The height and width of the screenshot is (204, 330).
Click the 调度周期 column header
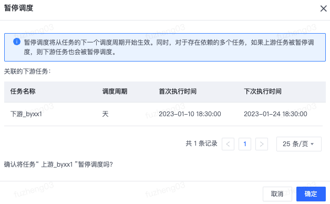tap(115, 91)
